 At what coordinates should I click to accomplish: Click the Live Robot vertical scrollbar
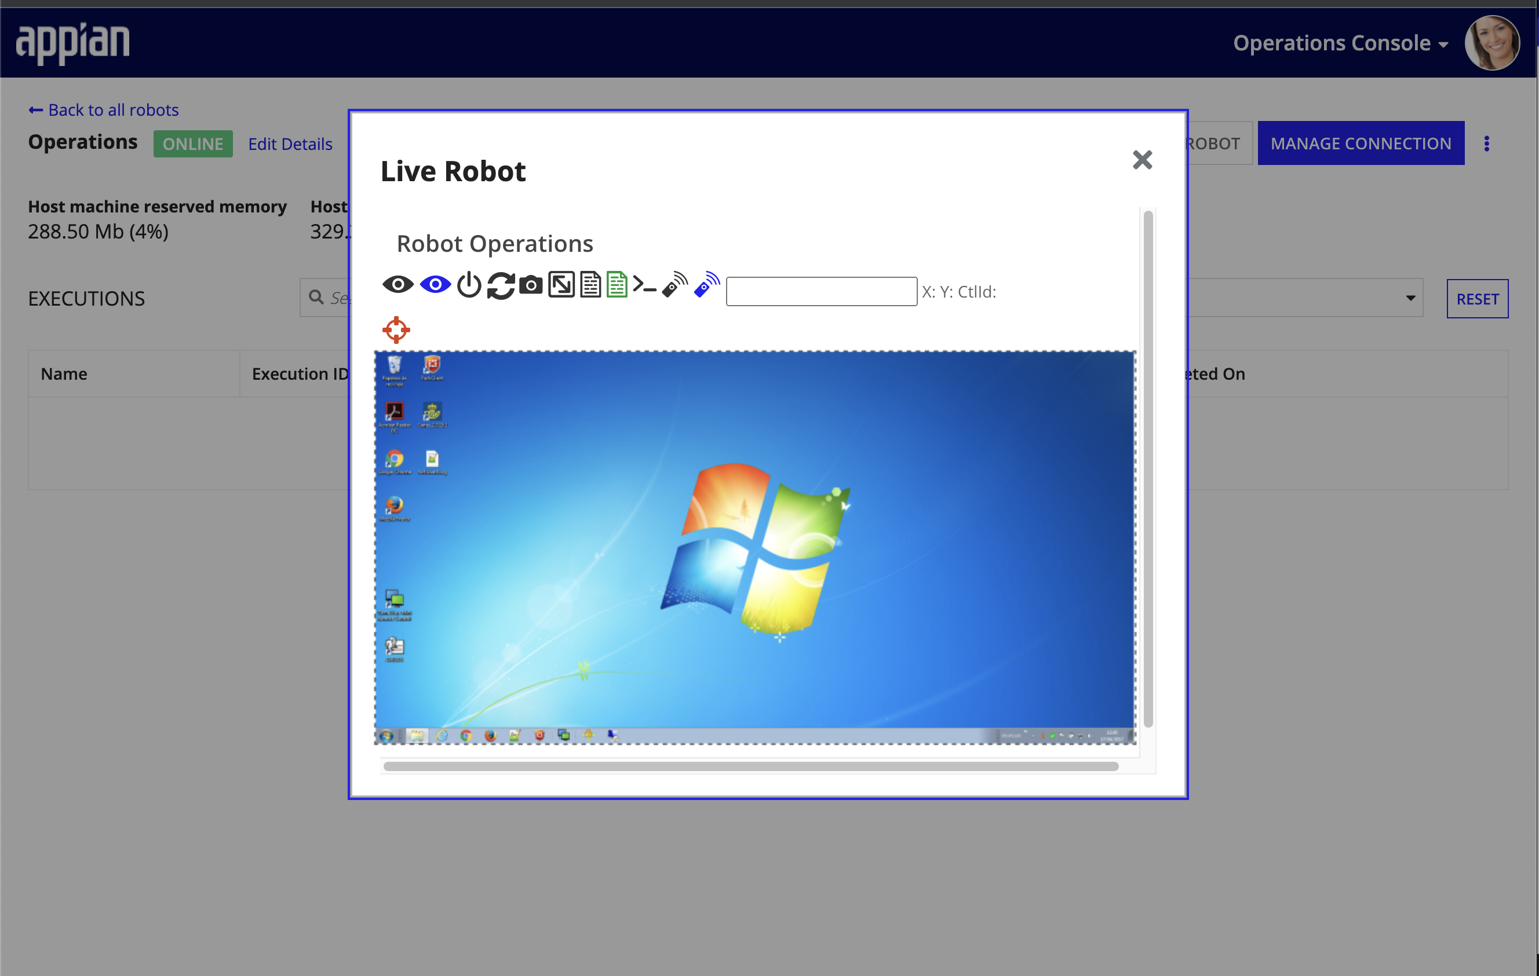pos(1148,469)
